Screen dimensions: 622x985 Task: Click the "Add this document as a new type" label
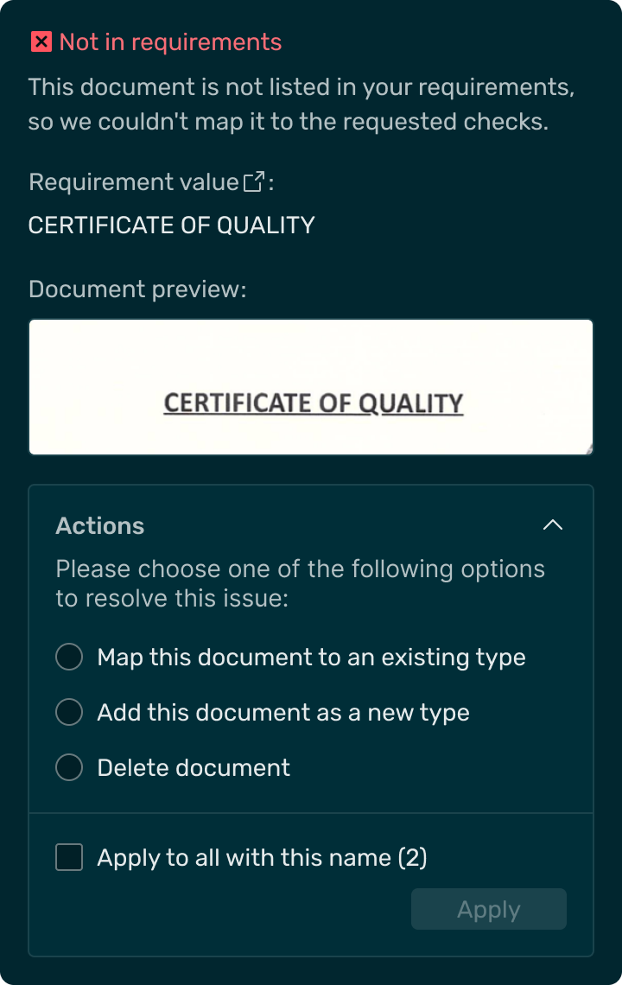(283, 712)
